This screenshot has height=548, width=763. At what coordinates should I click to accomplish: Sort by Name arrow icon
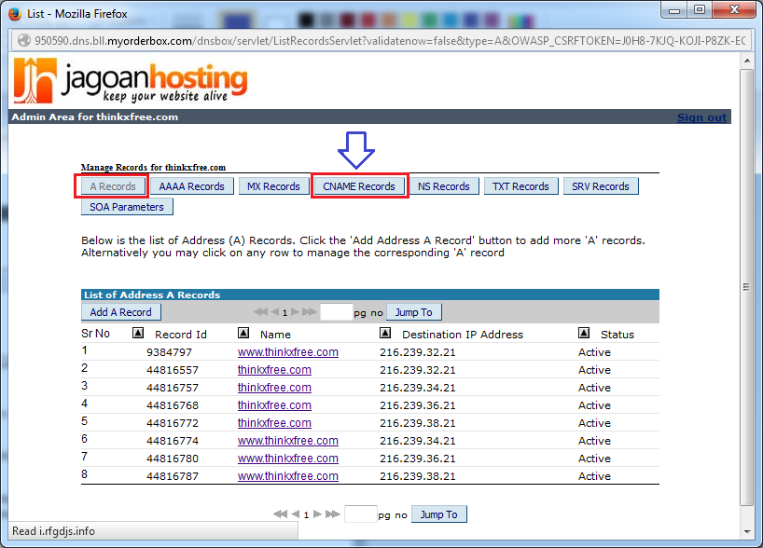pos(243,333)
